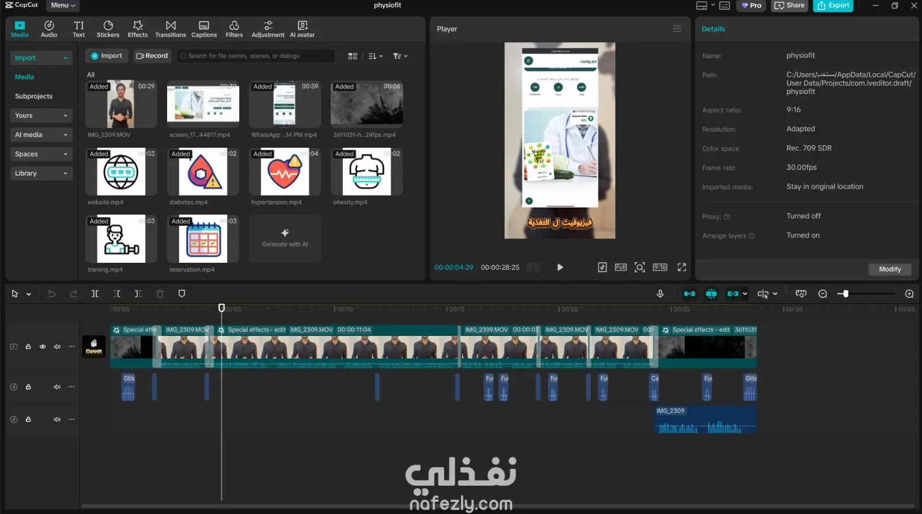The width and height of the screenshot is (922, 514).
Task: Click the Redo arrow in timeline toolbar
Action: coord(73,294)
